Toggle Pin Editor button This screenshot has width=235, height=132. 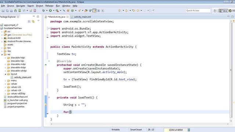[x=153, y=11]
